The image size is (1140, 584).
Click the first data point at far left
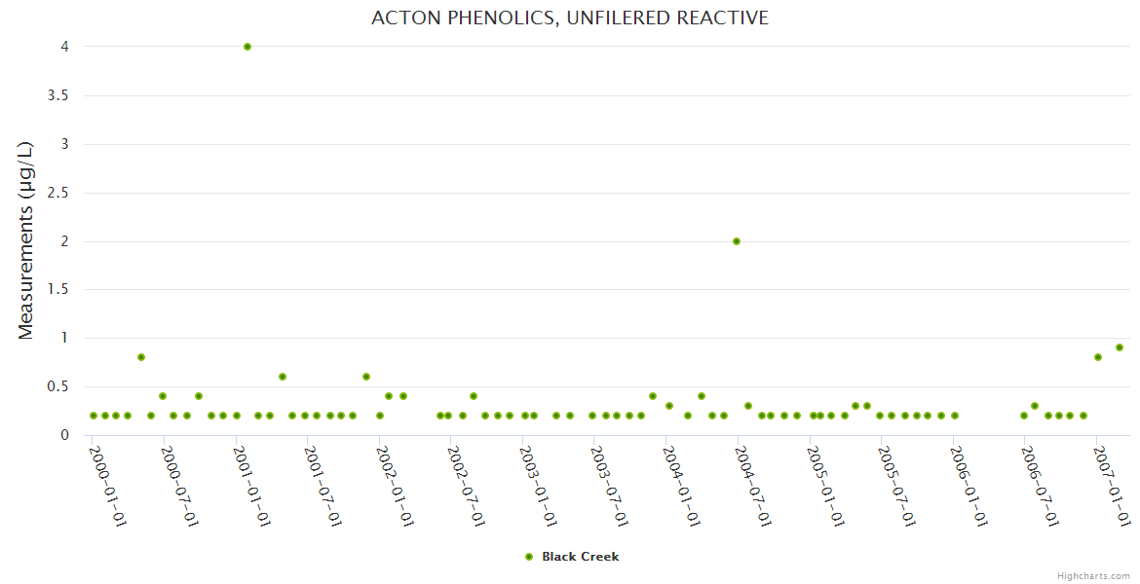(x=94, y=416)
